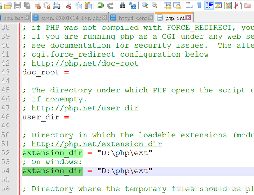Viewport: 254px width, 195px height.
Task: Zoom in on the editor text
Action: point(145,5)
